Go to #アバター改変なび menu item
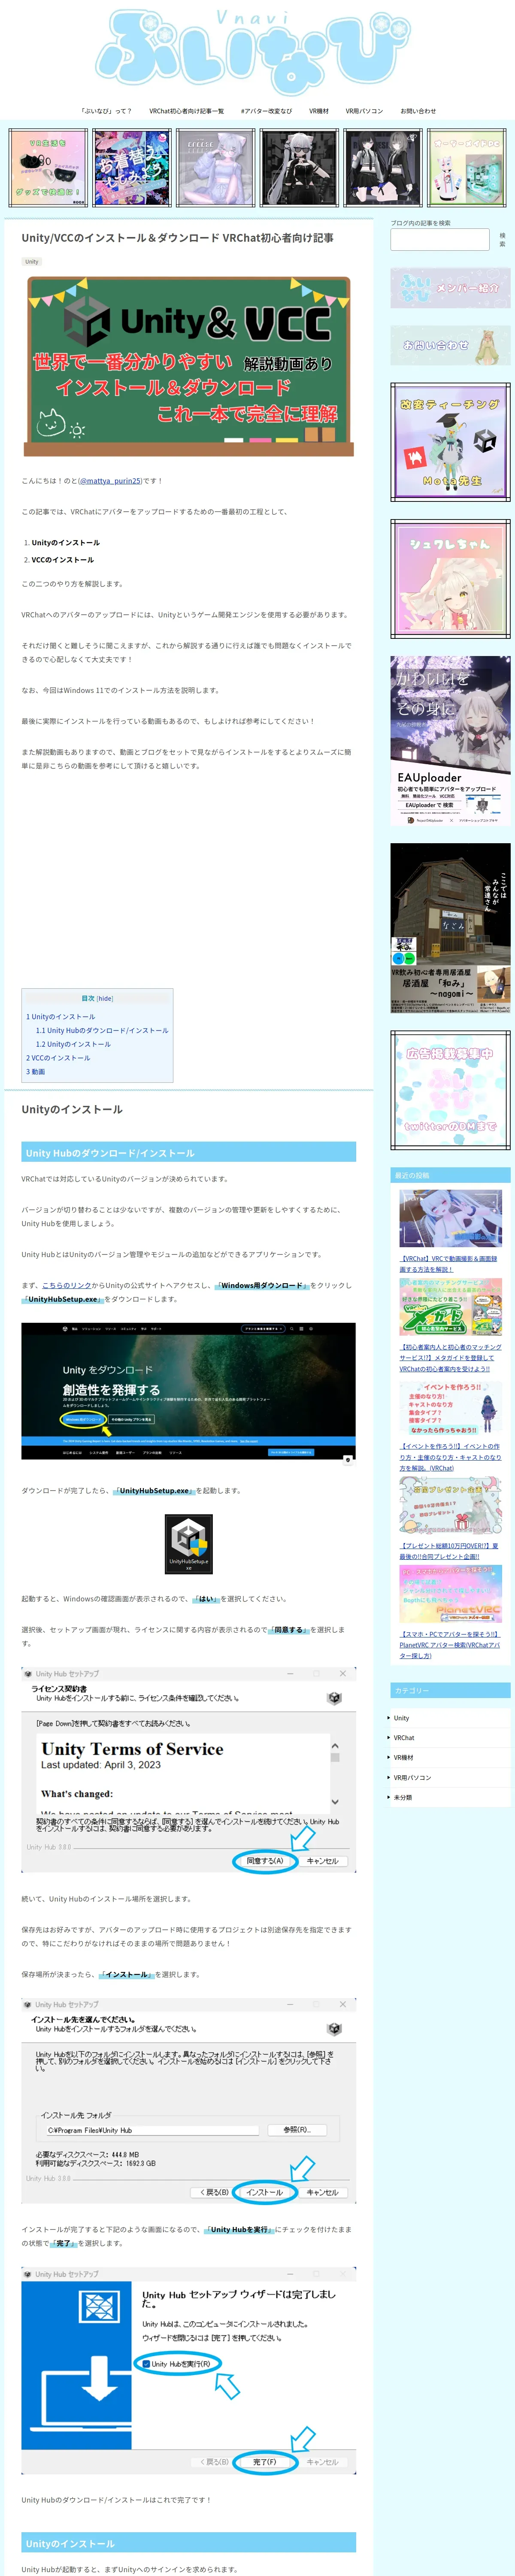 (x=266, y=111)
